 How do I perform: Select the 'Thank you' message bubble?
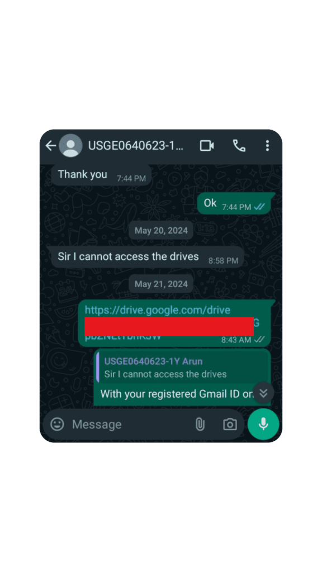[101, 175]
